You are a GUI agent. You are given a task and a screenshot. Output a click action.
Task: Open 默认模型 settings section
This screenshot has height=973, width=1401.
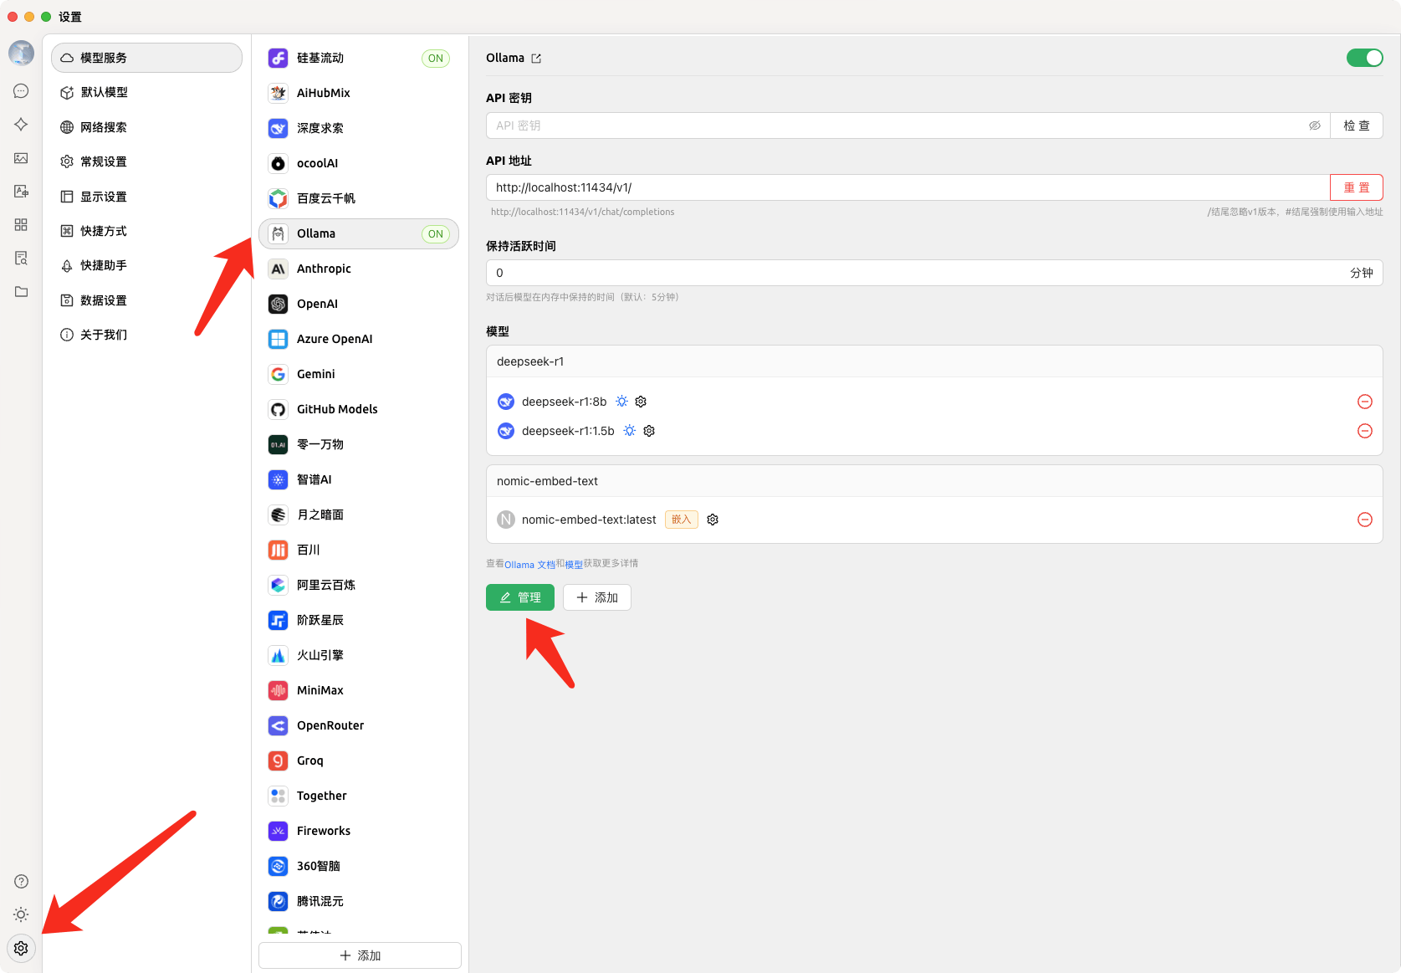[146, 92]
